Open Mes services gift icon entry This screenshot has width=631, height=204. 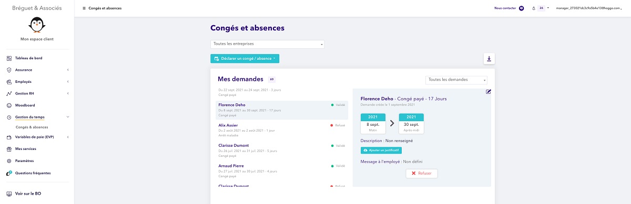[9, 149]
